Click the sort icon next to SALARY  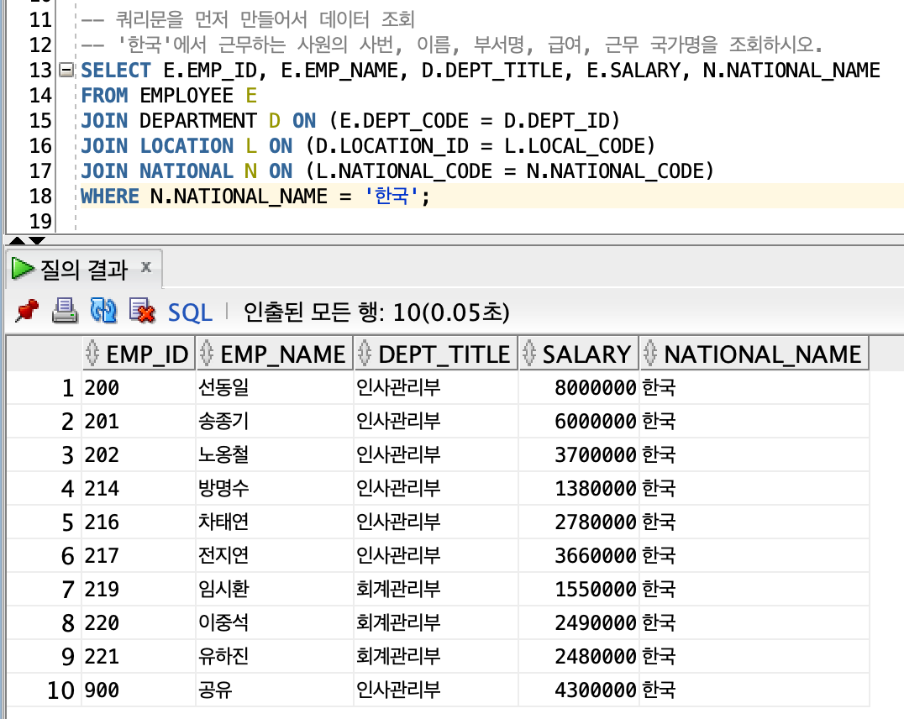529,354
